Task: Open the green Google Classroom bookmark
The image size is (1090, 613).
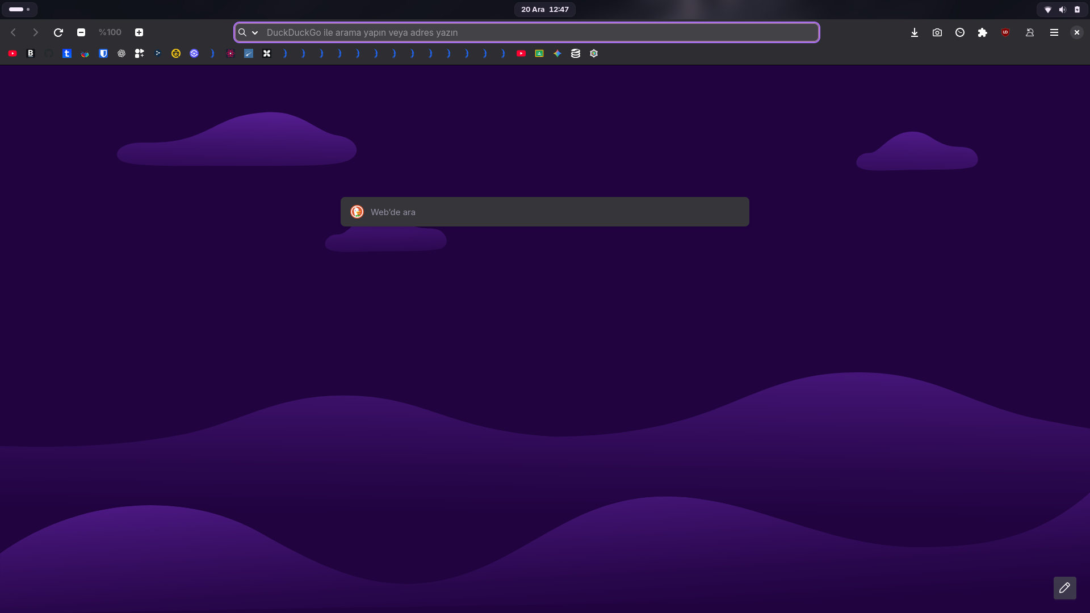Action: click(539, 53)
